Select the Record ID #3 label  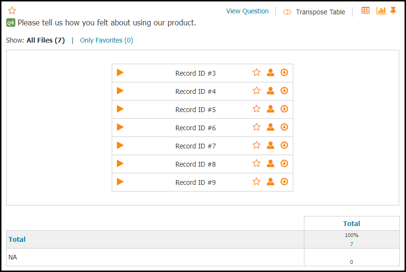point(196,73)
